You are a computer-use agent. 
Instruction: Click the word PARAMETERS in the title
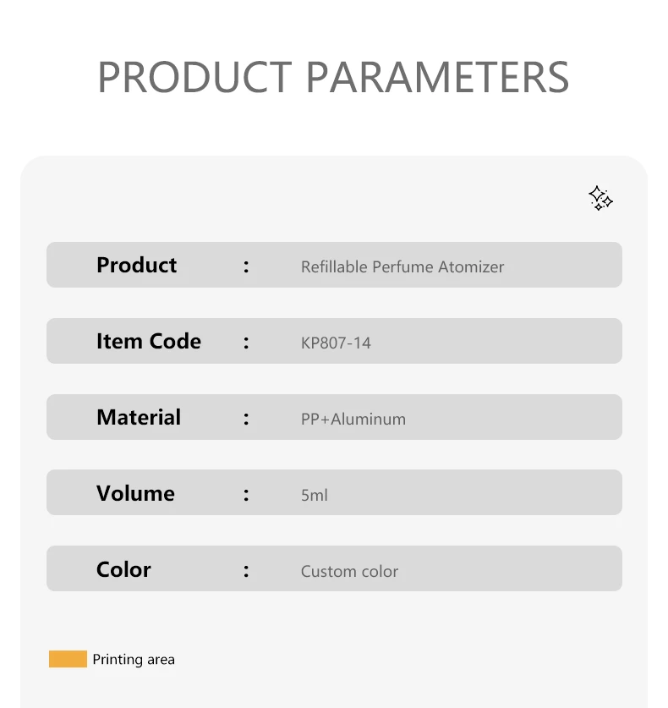point(437,77)
